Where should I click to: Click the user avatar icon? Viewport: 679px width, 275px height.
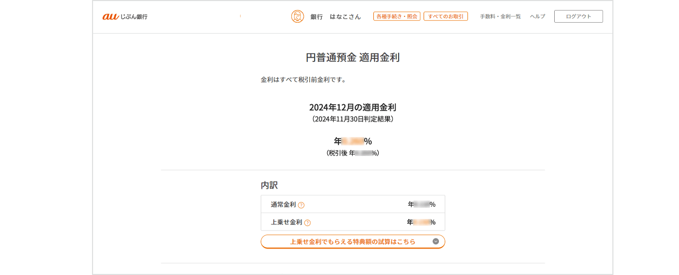click(x=298, y=16)
